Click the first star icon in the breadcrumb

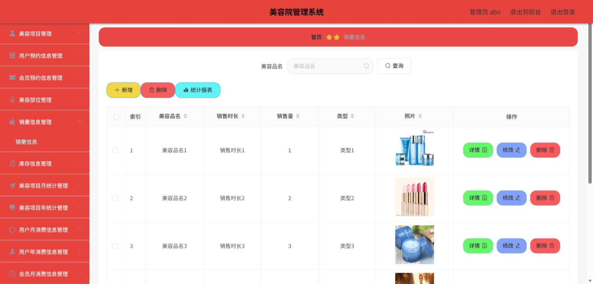[329, 37]
